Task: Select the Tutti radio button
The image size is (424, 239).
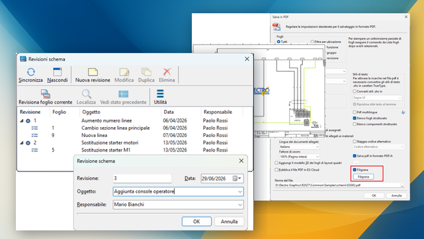Action: (x=278, y=42)
